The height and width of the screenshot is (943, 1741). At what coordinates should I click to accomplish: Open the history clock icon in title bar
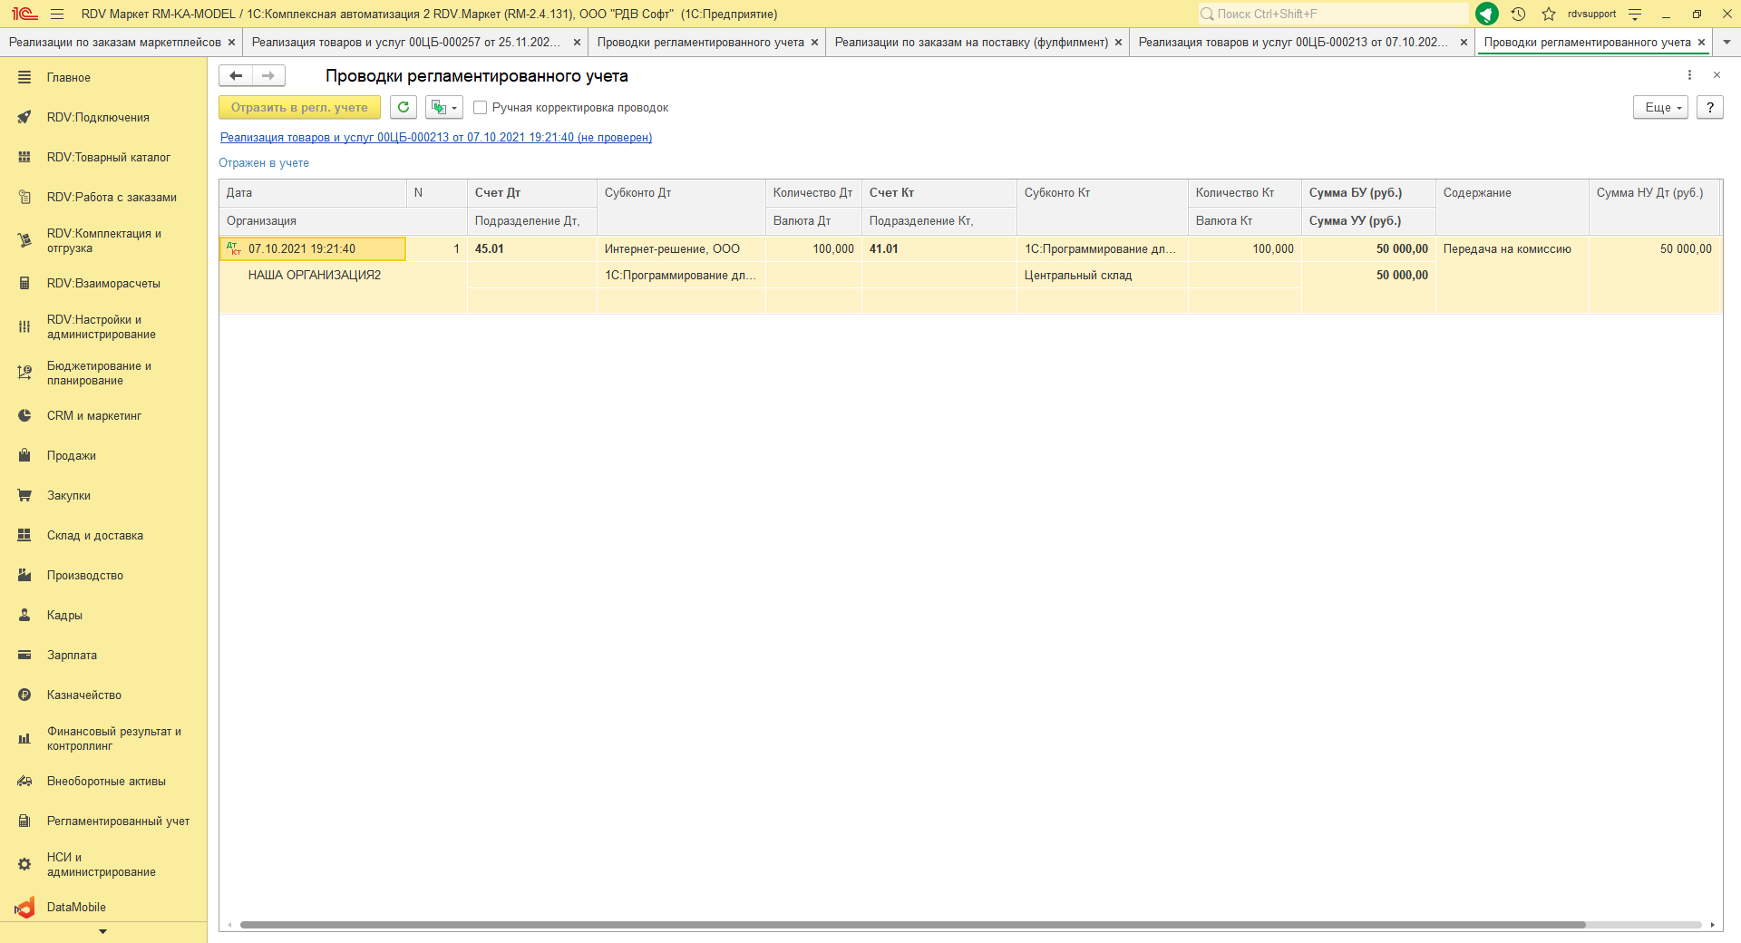[1518, 14]
